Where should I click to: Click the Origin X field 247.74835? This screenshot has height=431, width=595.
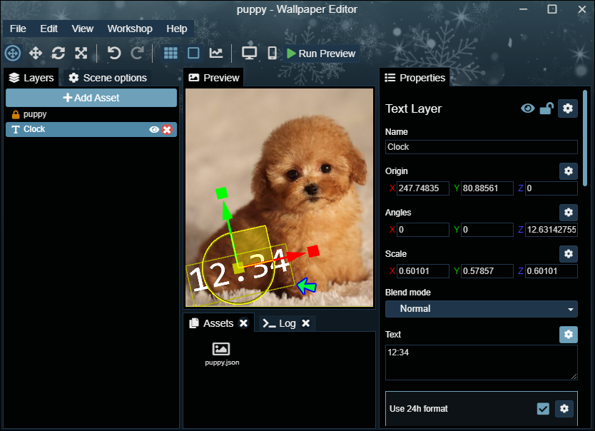423,188
